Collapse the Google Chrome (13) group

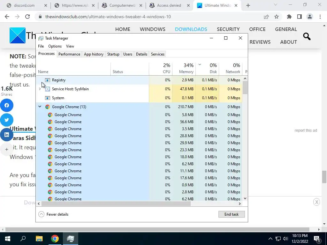[x=40, y=107]
